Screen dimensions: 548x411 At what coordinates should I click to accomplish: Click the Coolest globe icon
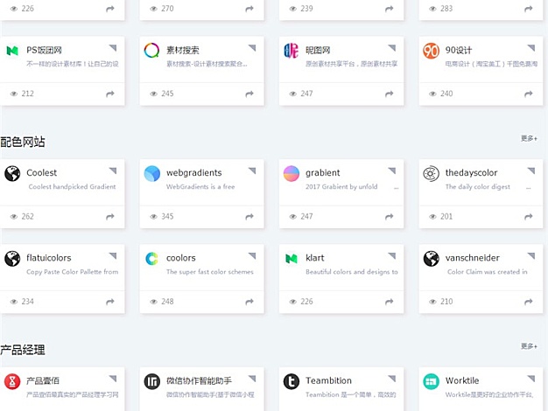[12, 173]
